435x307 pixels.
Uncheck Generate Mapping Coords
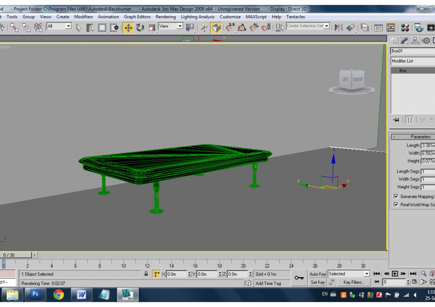point(396,196)
